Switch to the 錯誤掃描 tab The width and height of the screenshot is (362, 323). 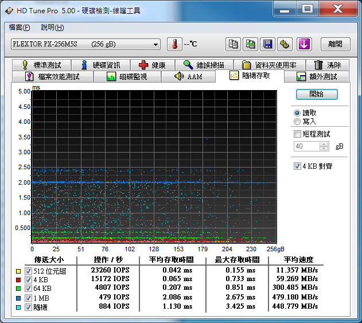[x=204, y=65]
